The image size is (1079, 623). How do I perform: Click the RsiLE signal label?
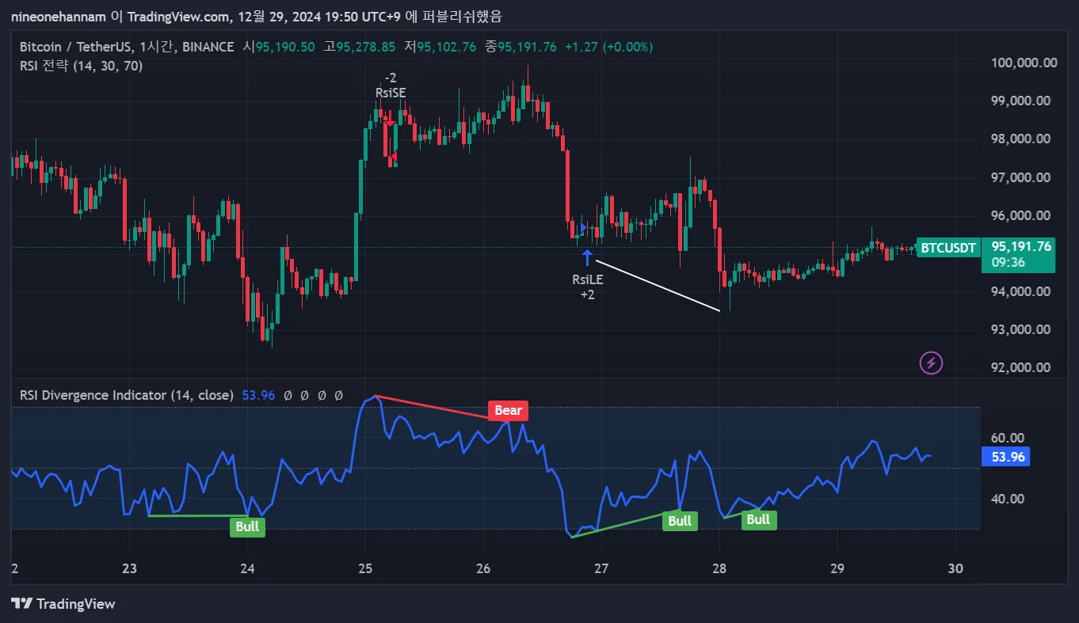pos(588,279)
